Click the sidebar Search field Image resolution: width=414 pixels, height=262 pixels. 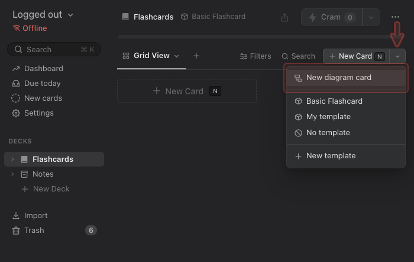pos(53,49)
